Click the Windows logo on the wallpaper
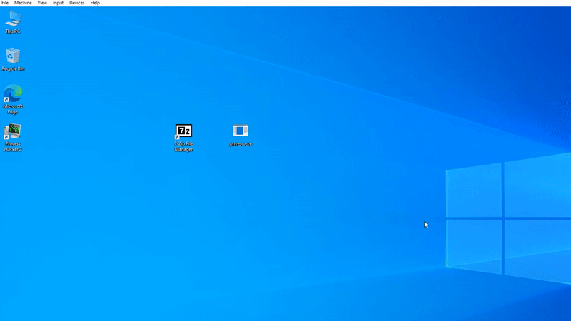 (x=503, y=218)
